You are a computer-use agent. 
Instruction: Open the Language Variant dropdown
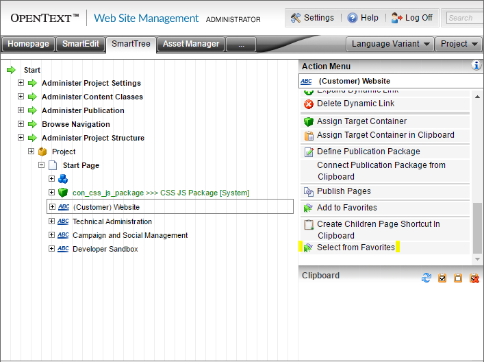pos(390,44)
